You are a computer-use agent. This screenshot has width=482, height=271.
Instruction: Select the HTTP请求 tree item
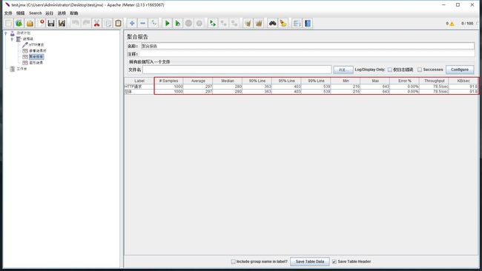click(36, 45)
